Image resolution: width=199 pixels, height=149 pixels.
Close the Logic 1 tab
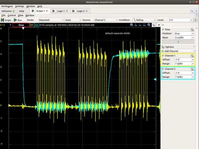coord(67,11)
